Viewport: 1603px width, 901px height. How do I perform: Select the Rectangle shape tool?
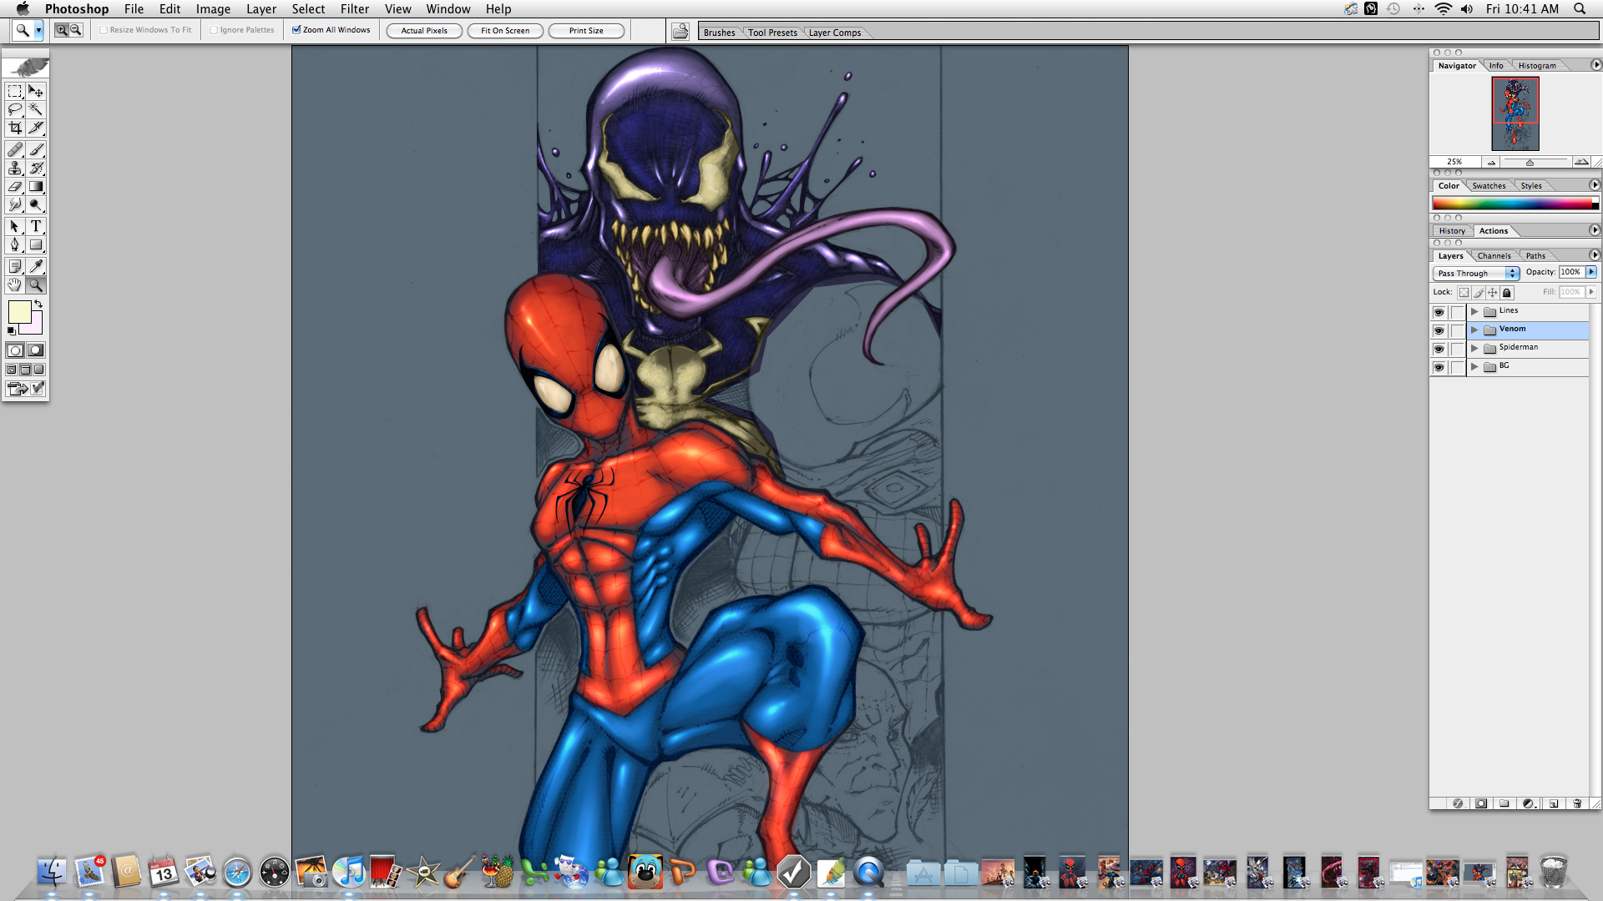click(36, 244)
